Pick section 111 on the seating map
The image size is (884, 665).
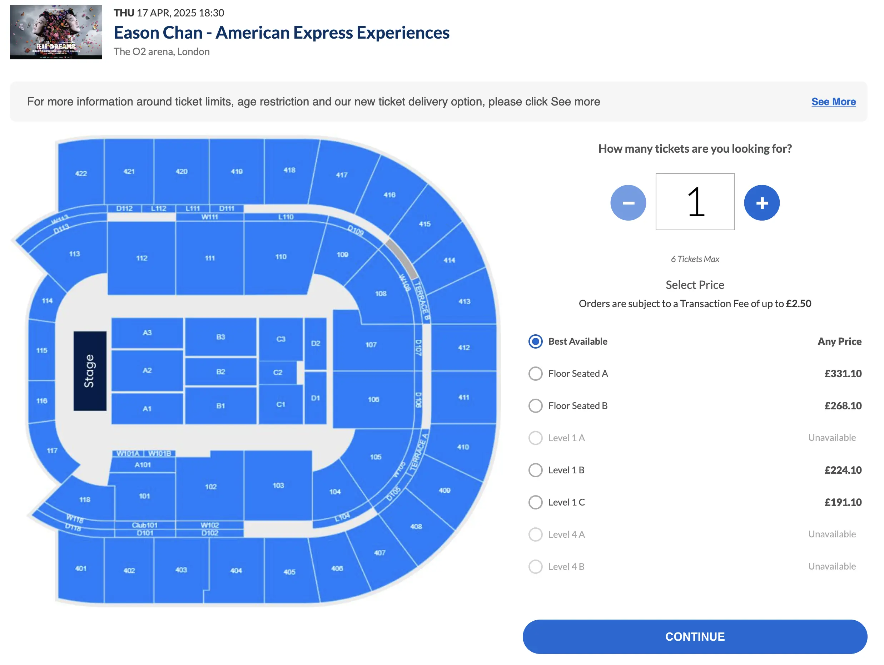[210, 258]
